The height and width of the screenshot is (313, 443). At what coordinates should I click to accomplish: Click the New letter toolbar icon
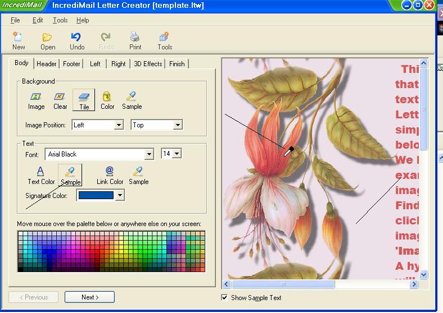(x=19, y=41)
